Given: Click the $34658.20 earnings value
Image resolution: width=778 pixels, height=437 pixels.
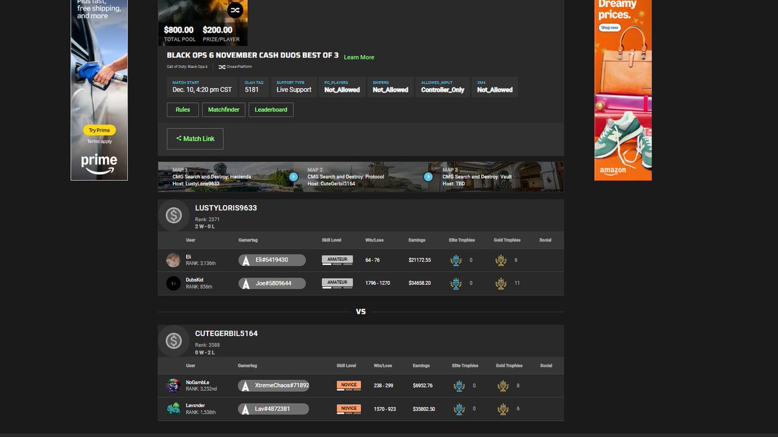Looking at the screenshot, I should [x=419, y=284].
